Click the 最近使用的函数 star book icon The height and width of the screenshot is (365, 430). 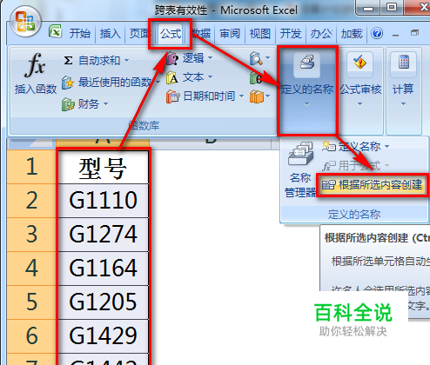(x=68, y=83)
